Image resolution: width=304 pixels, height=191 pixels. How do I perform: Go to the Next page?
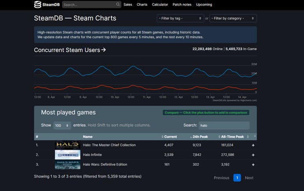pos(249,178)
